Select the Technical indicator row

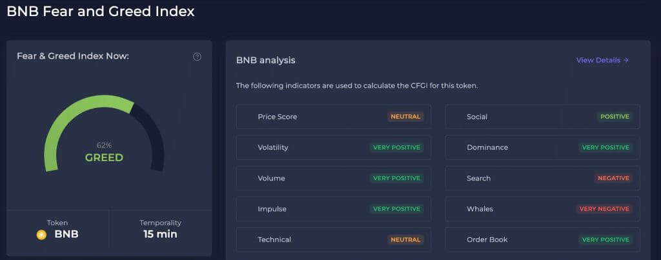click(334, 240)
